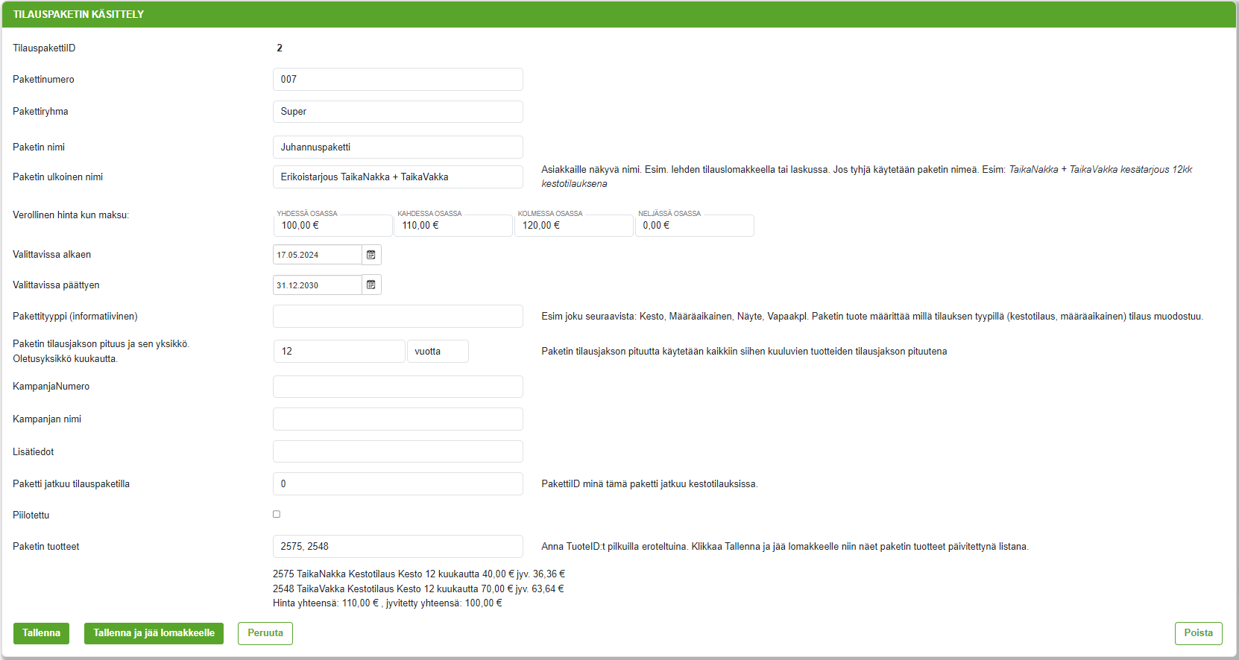Image resolution: width=1239 pixels, height=660 pixels.
Task: Click the PakettiID help text for continuation
Action: 649,484
